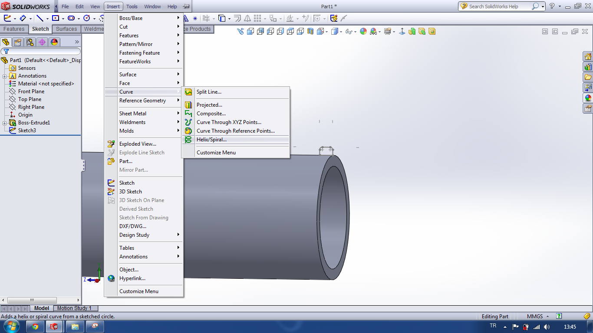The image size is (593, 333).
Task: Choose Helix/Spiral from the Curve submenu
Action: (211, 140)
